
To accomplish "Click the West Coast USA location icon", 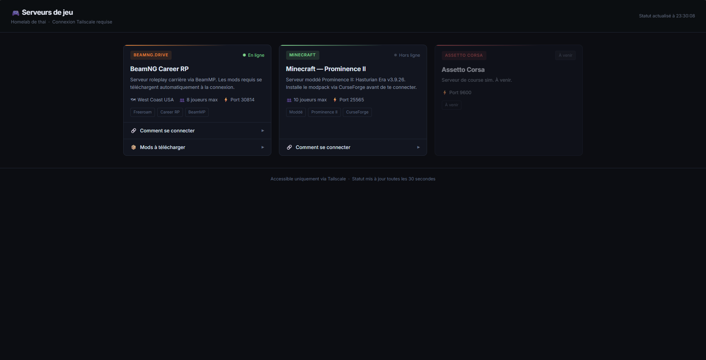I will (133, 100).
